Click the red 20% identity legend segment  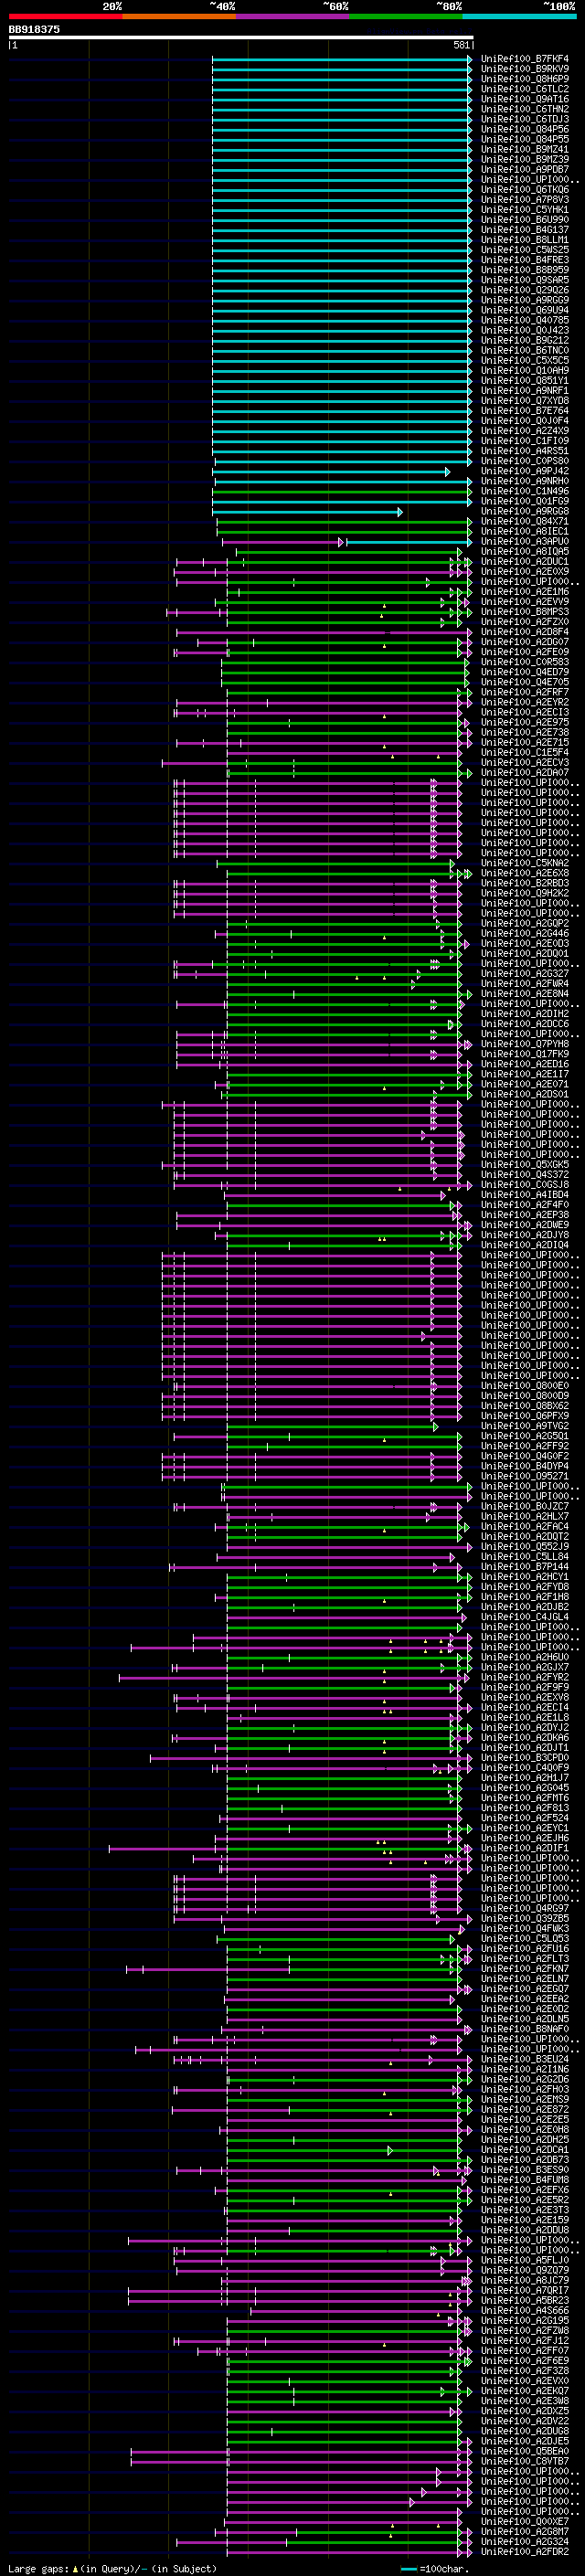click(x=65, y=16)
